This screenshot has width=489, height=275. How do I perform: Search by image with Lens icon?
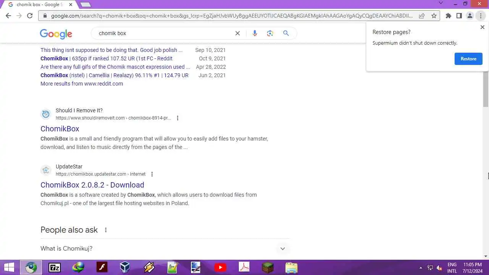[x=270, y=33]
